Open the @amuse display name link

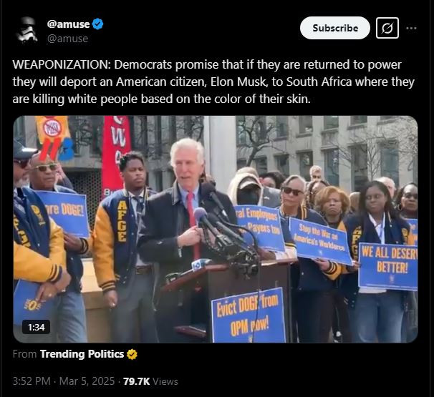pos(68,24)
